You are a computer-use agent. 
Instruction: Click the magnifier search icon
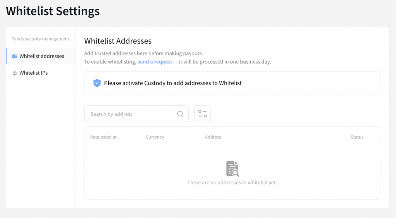180,114
